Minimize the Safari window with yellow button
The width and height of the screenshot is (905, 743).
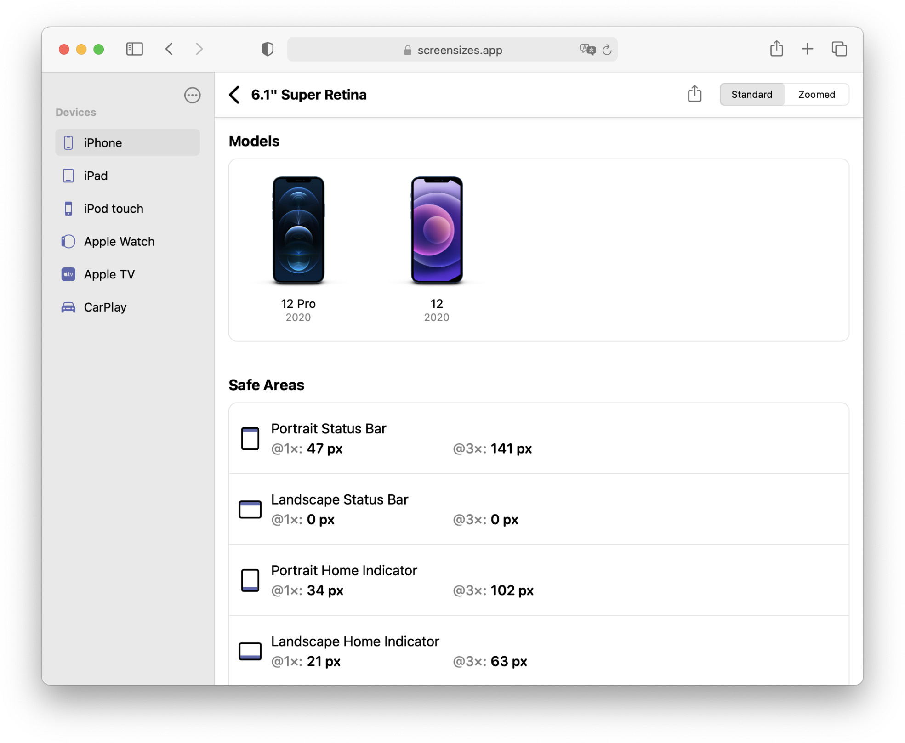tap(81, 49)
